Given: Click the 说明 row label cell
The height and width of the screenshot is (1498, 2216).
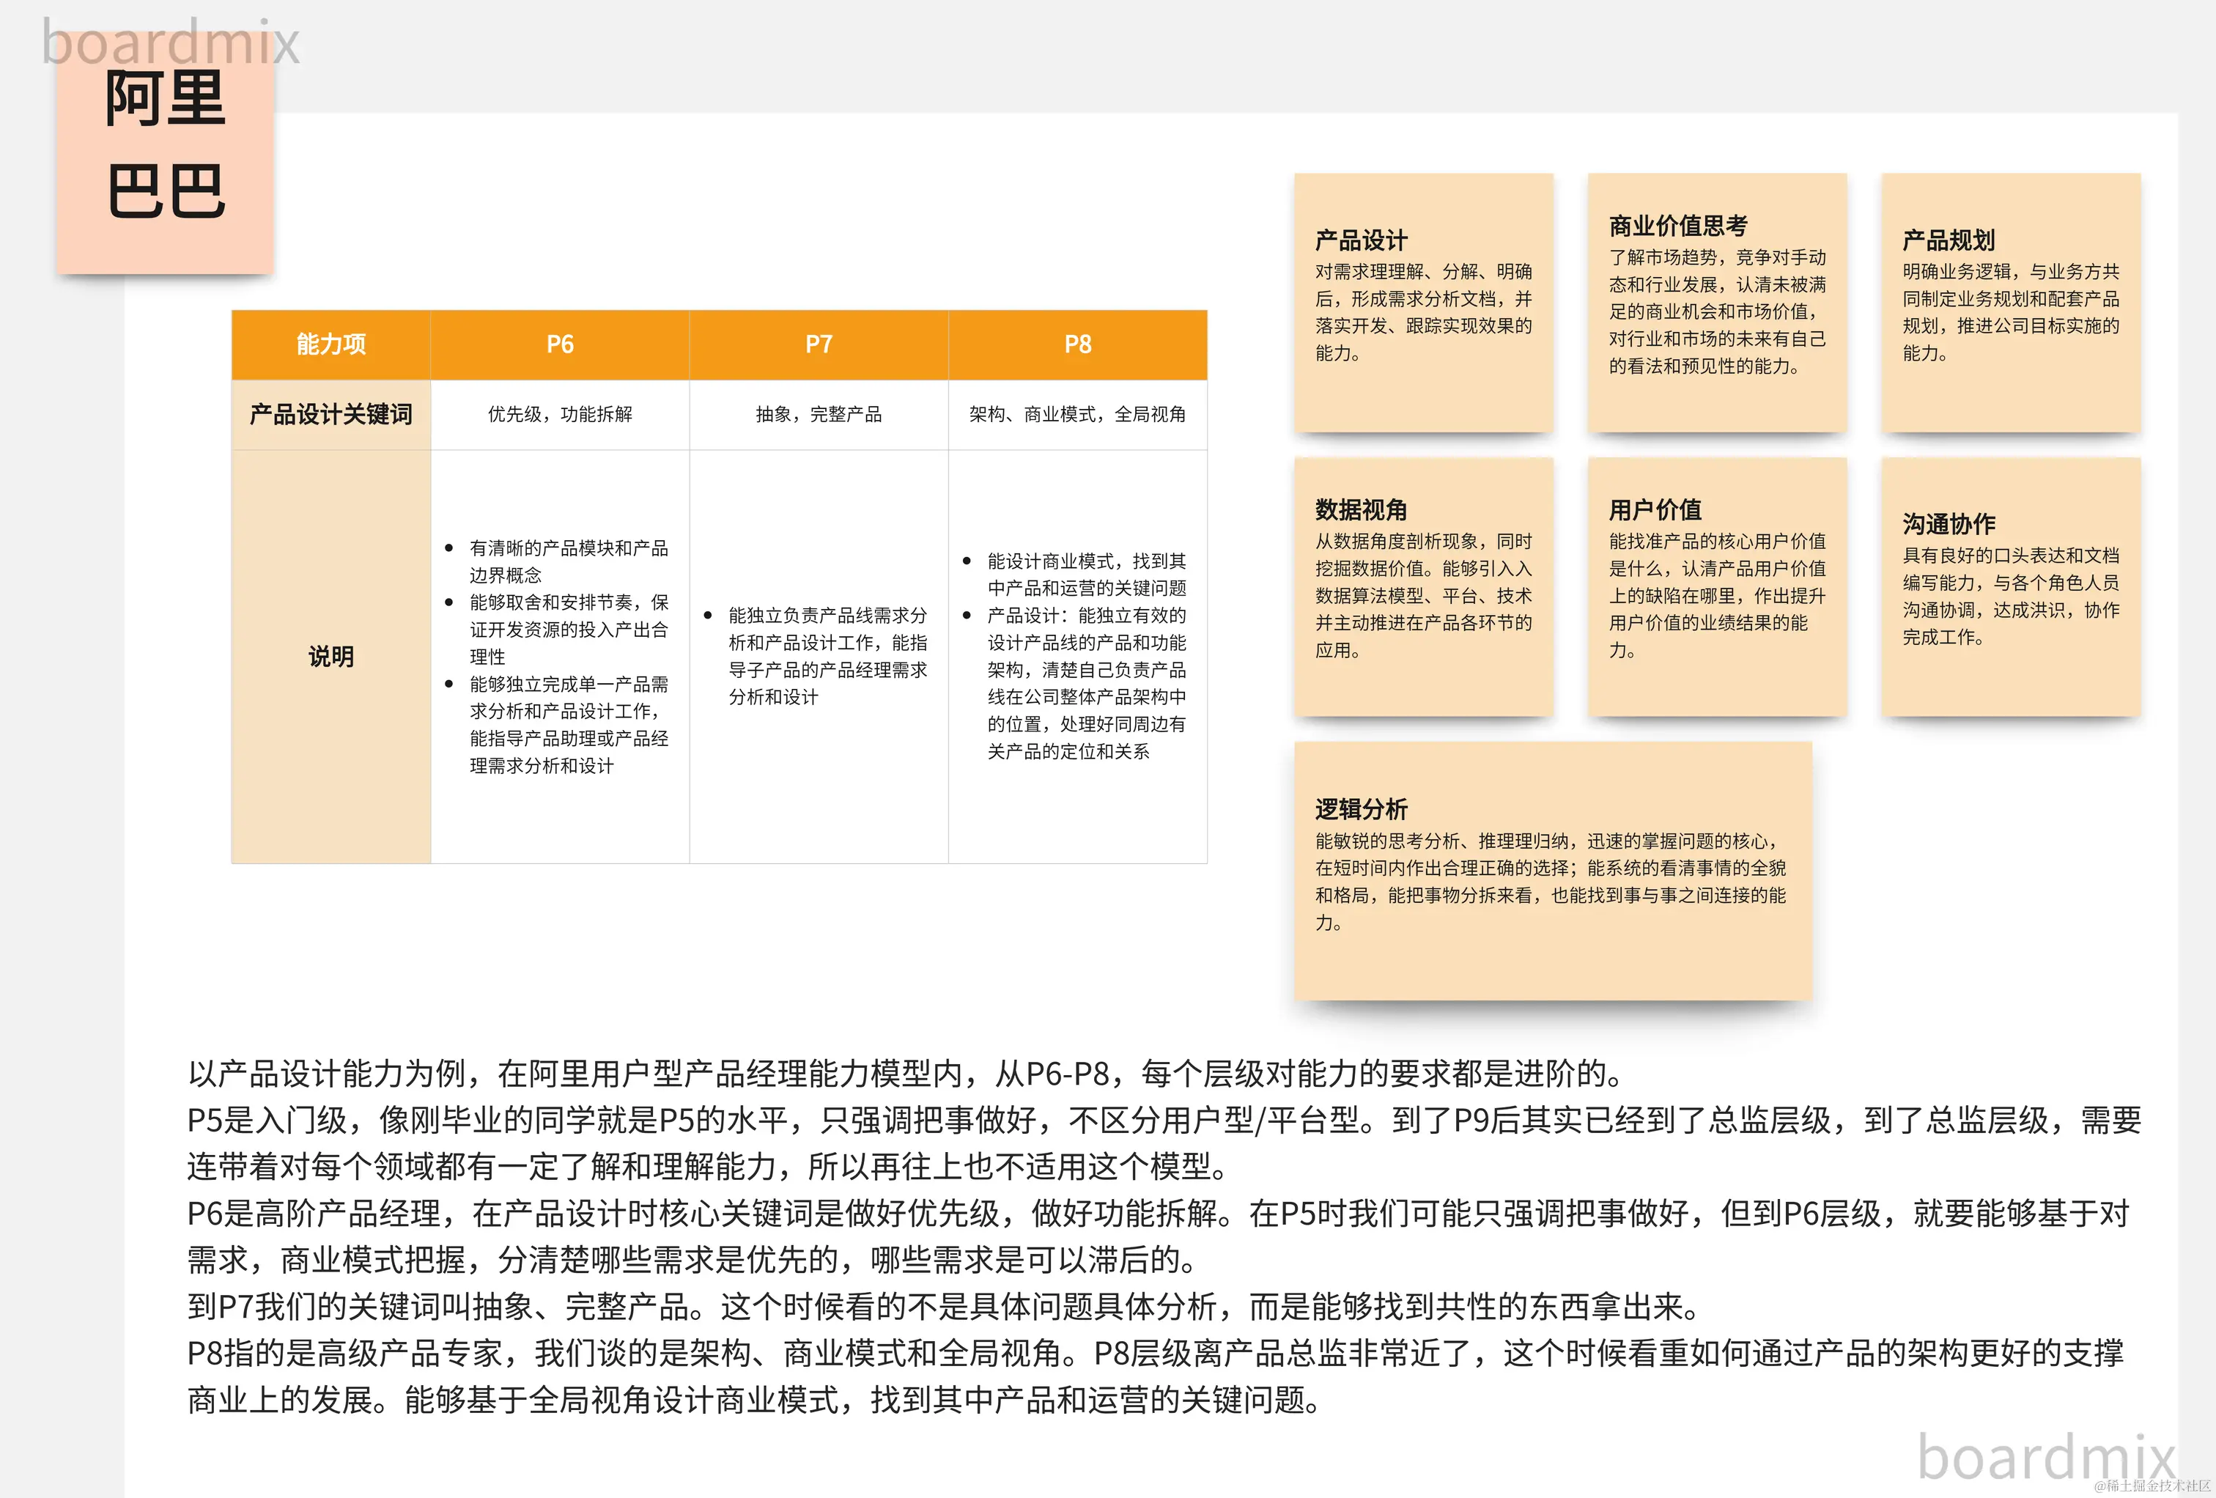Looking at the screenshot, I should pos(331,656).
